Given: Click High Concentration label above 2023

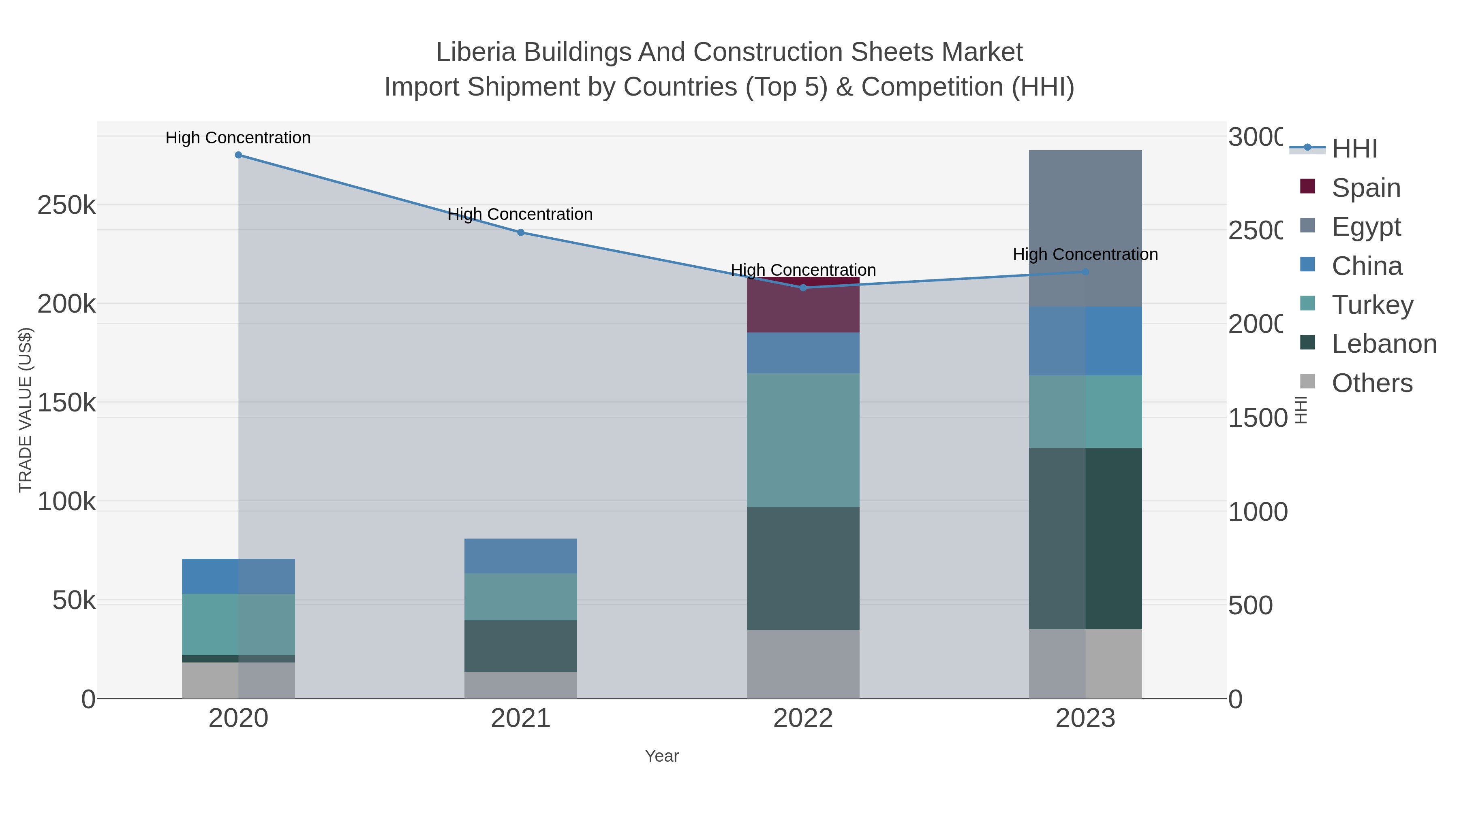Looking at the screenshot, I should (x=1085, y=254).
